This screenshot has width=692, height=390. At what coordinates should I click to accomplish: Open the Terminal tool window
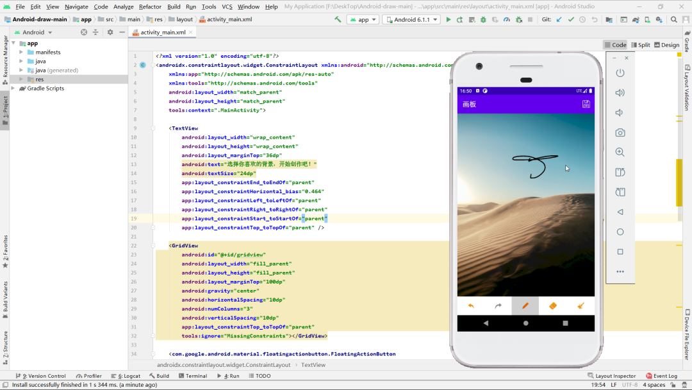(193, 376)
